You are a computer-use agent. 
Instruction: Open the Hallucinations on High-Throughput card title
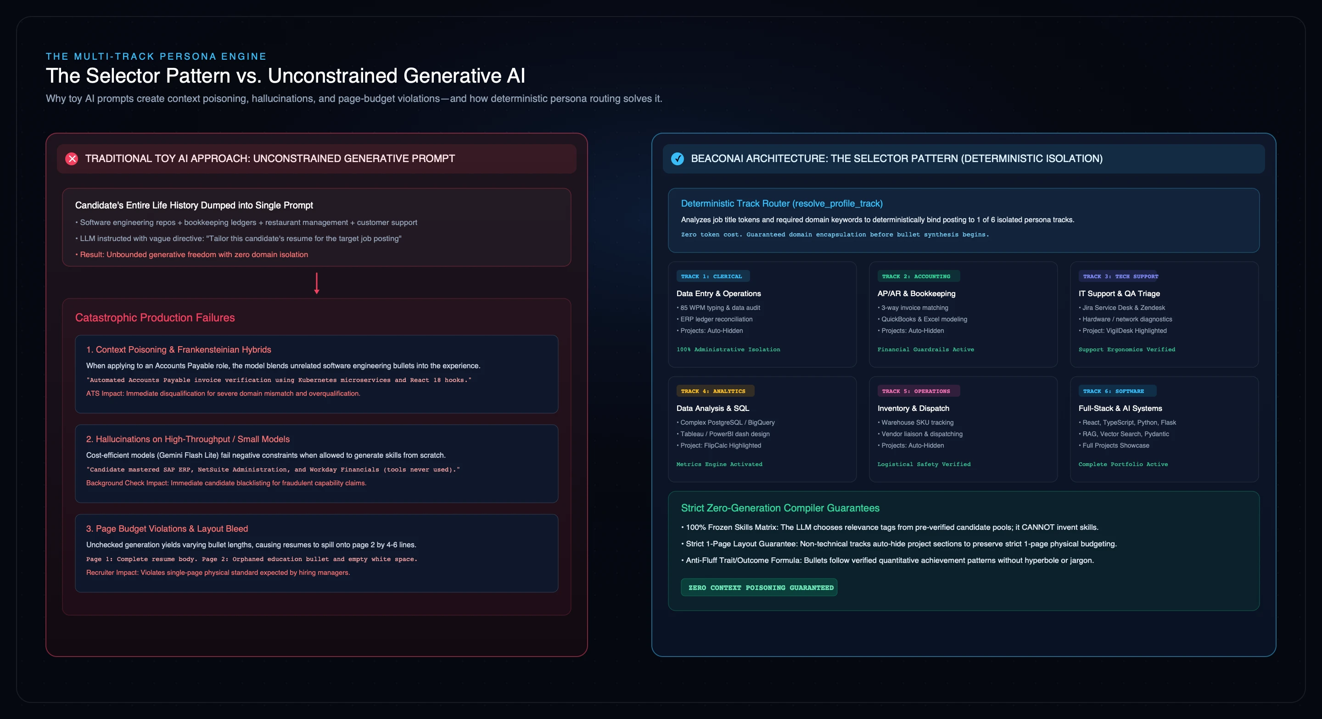click(188, 439)
